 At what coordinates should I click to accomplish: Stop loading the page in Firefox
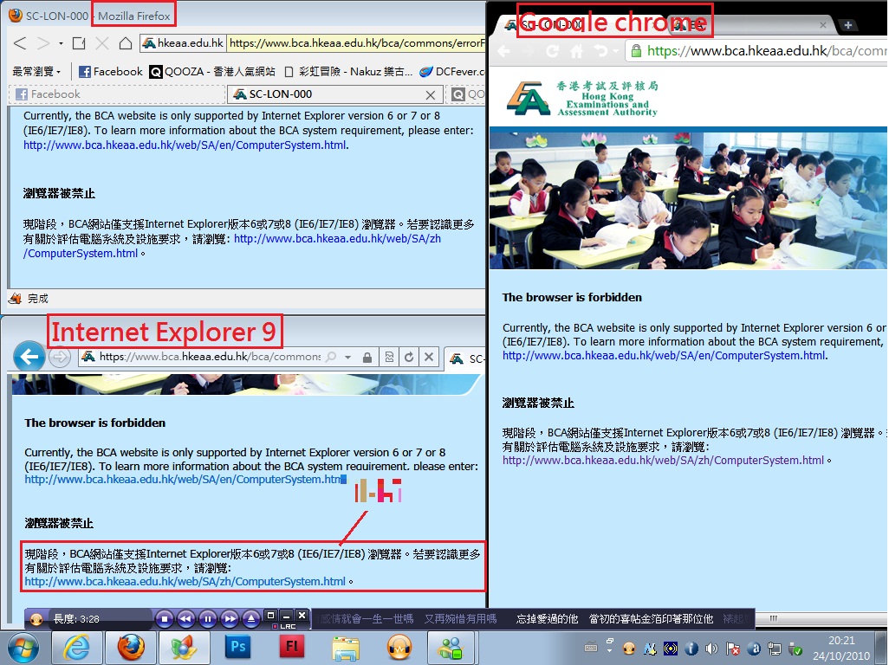click(x=102, y=43)
